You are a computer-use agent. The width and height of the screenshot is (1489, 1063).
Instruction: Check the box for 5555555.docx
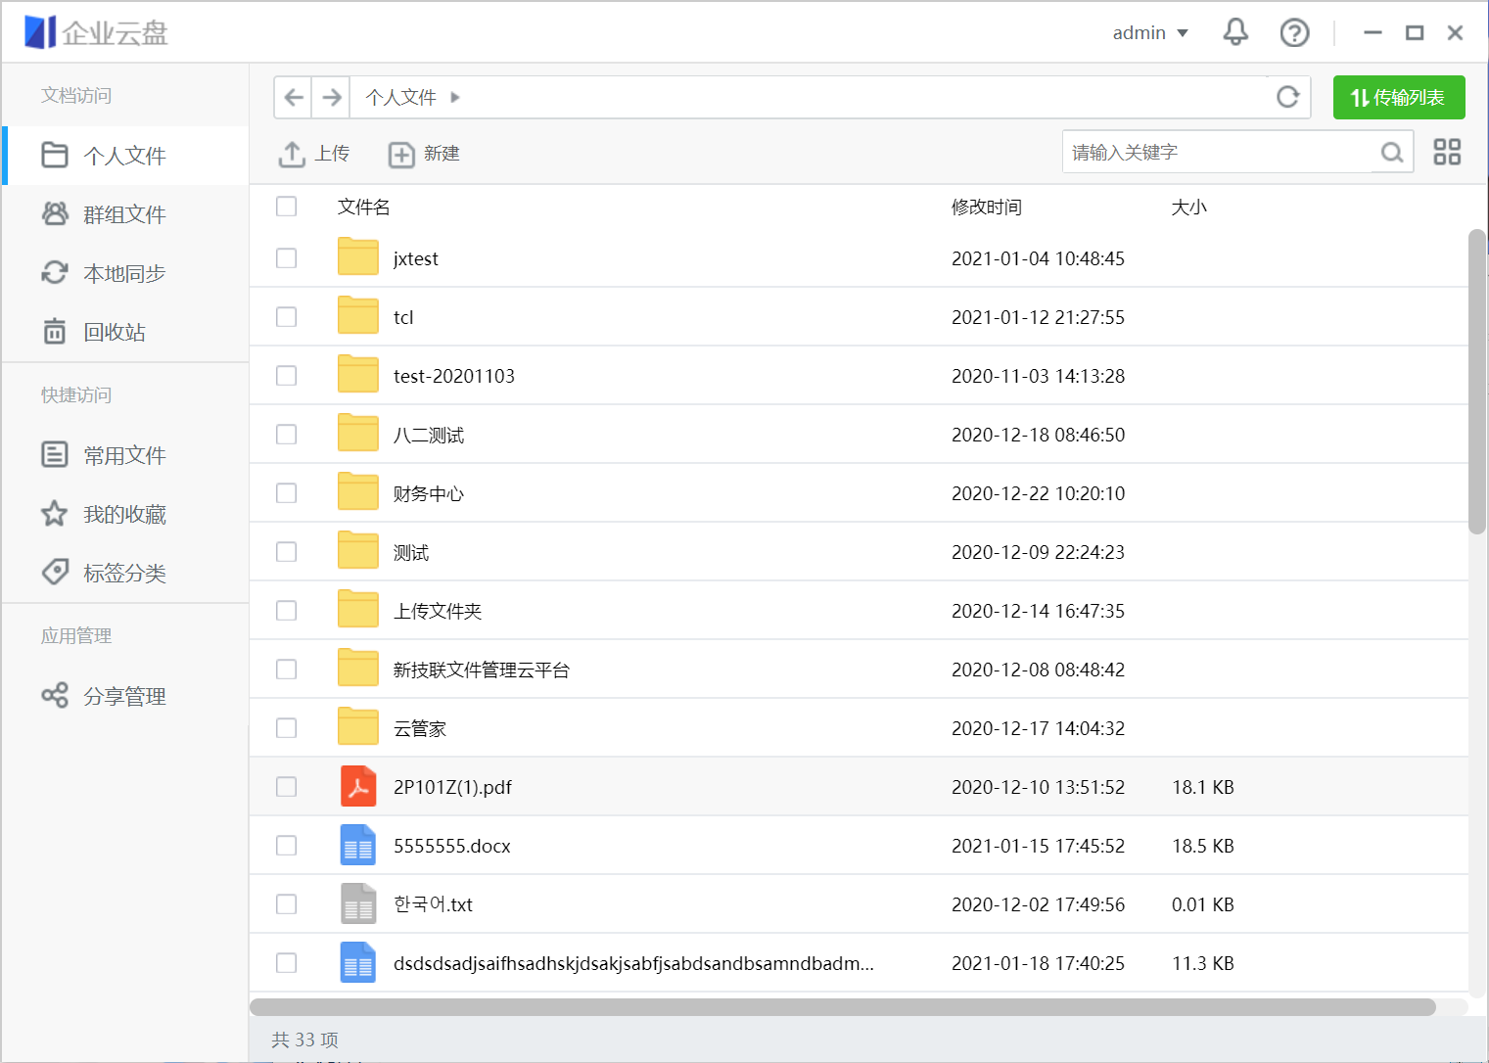tap(286, 846)
